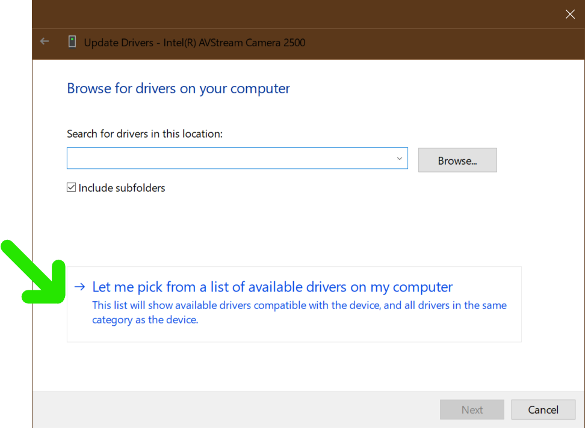Click the "Browse for drivers on your computer" heading
This screenshot has height=428, width=585.
pyautogui.click(x=178, y=88)
